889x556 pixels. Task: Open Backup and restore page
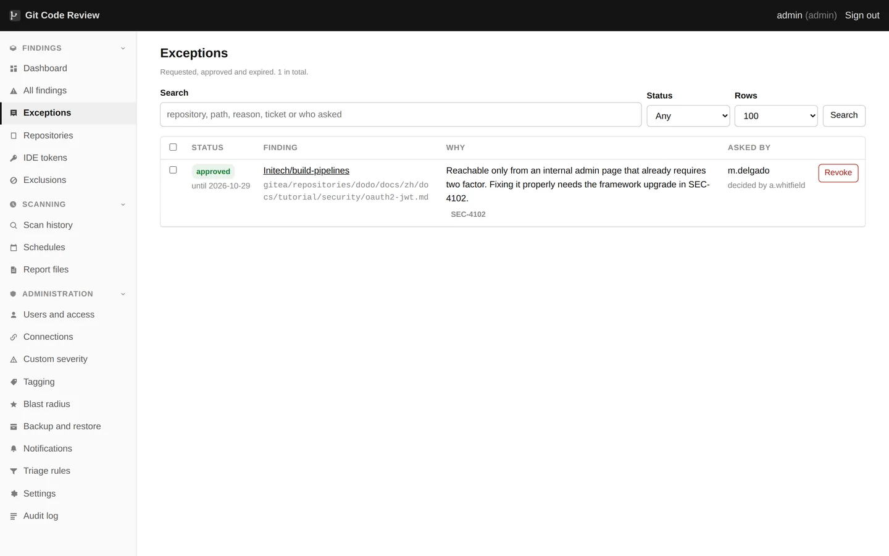pos(68,427)
